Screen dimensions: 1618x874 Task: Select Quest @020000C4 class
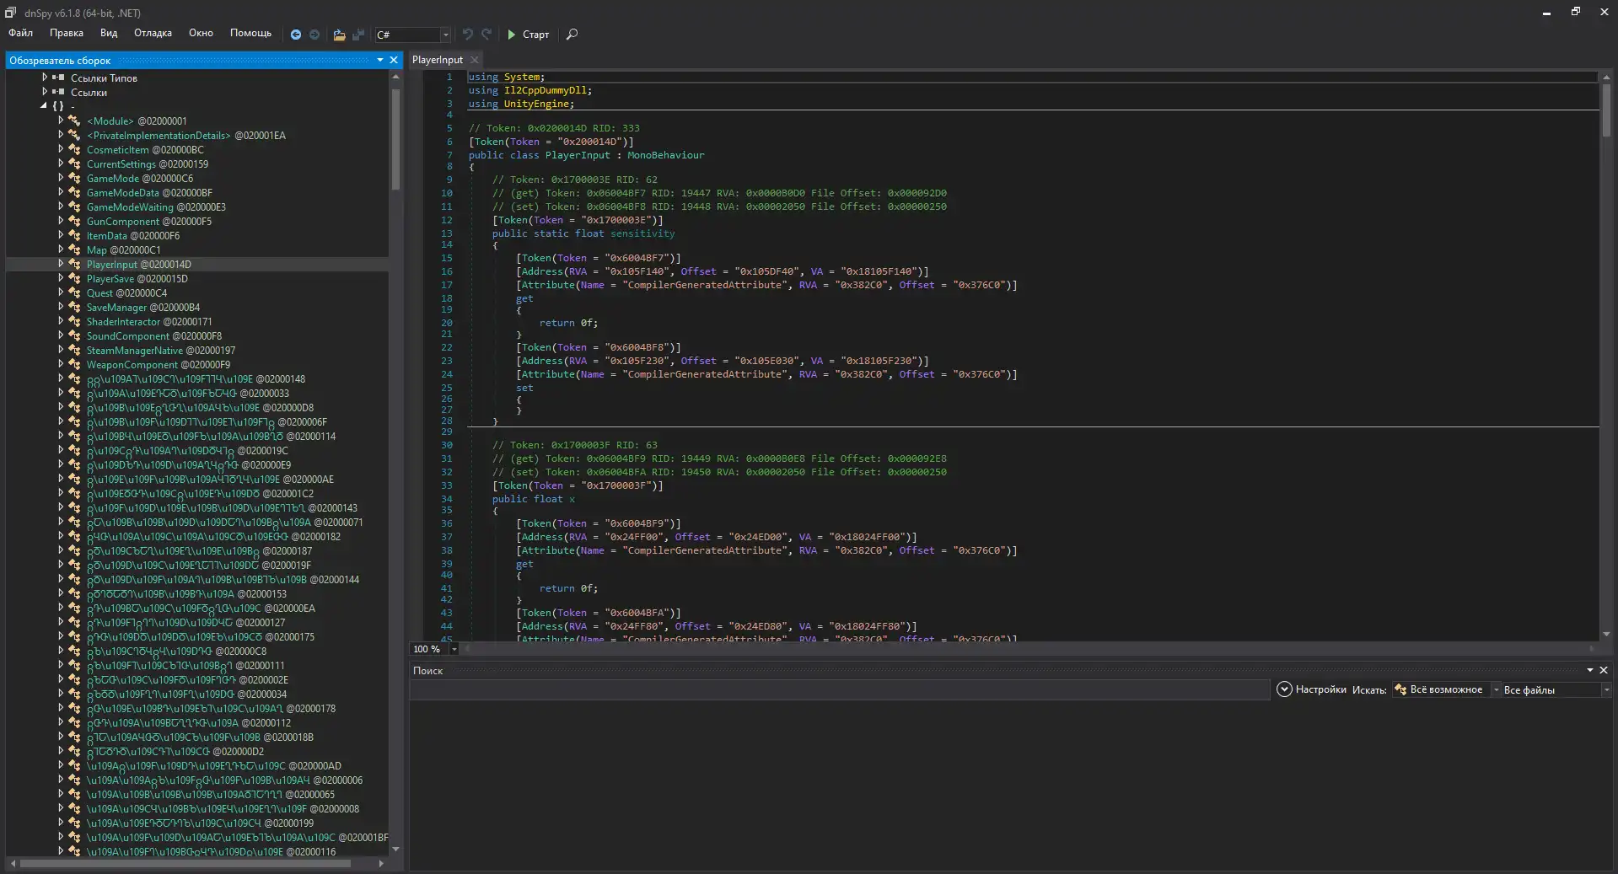coord(126,292)
